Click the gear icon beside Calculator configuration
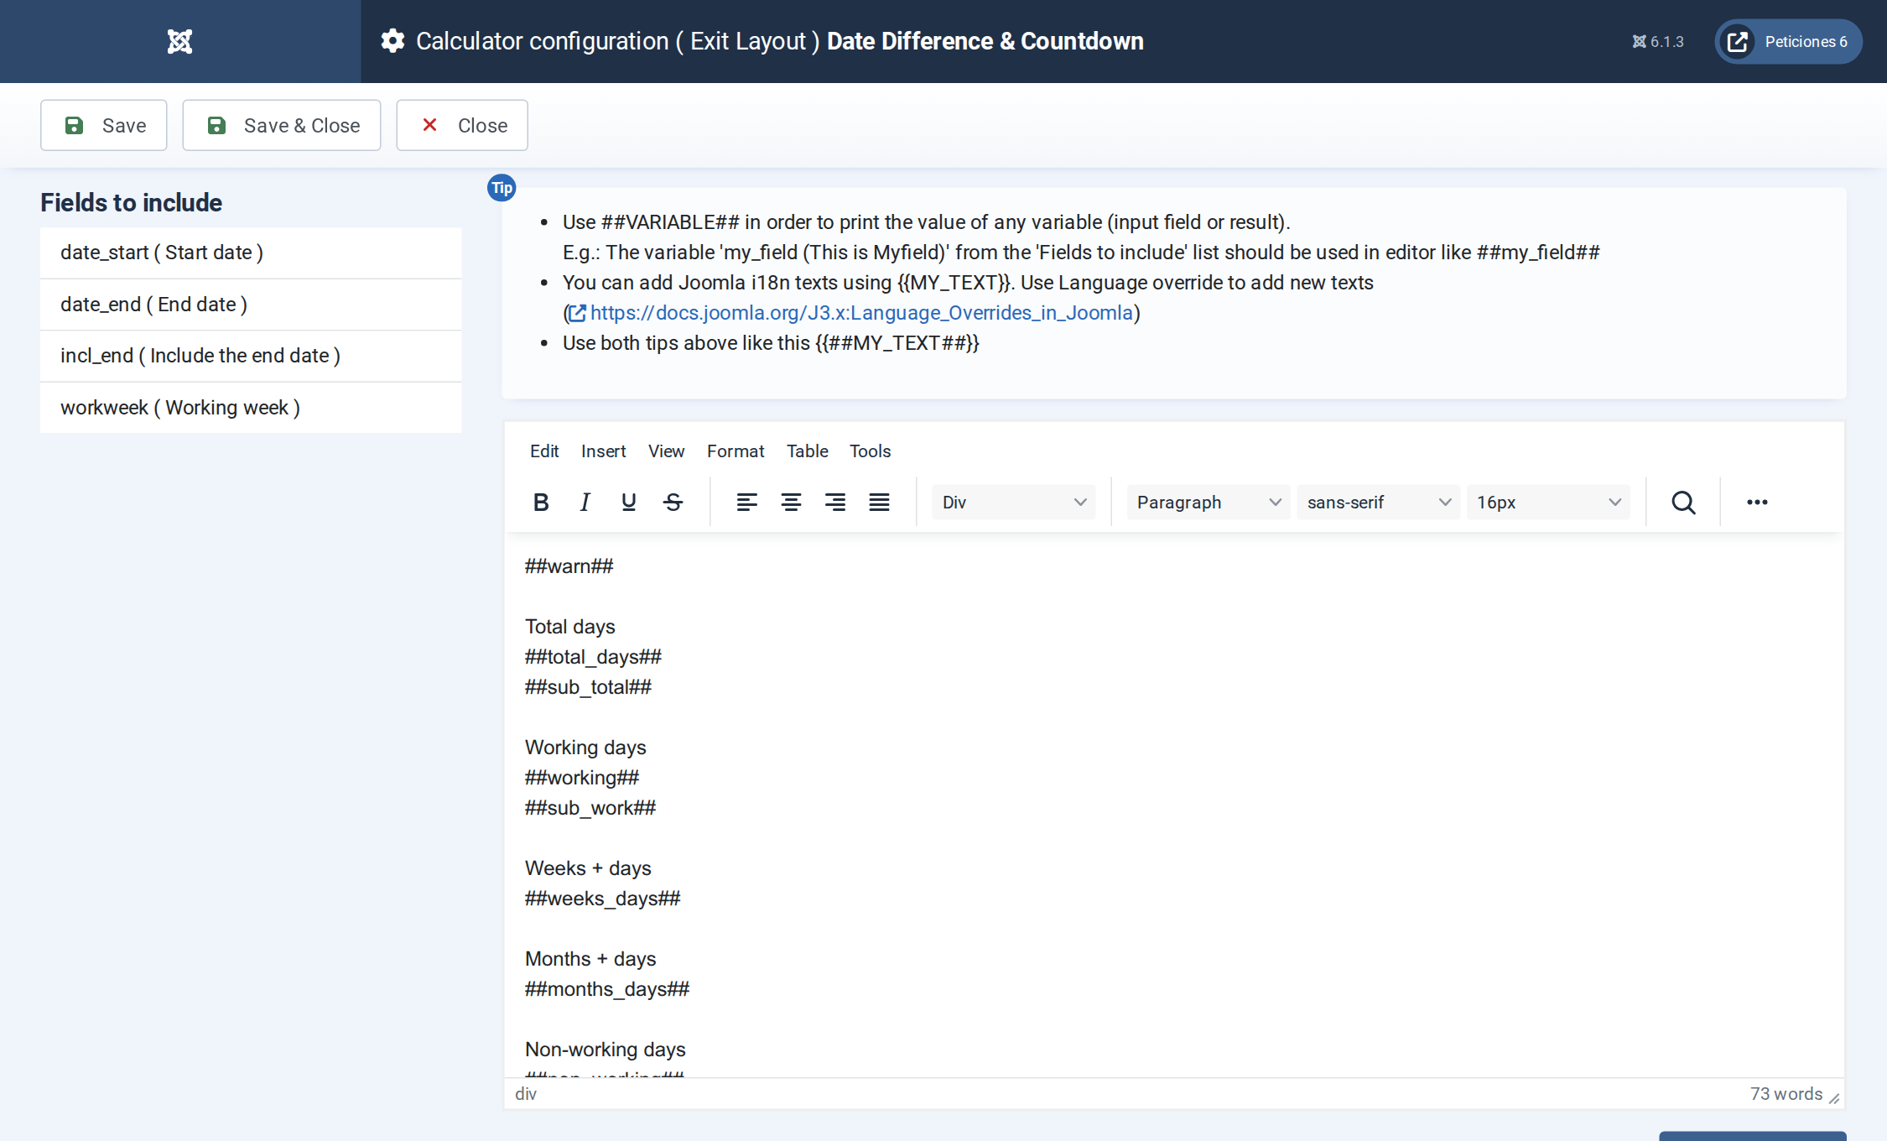This screenshot has height=1141, width=1887. [x=392, y=41]
